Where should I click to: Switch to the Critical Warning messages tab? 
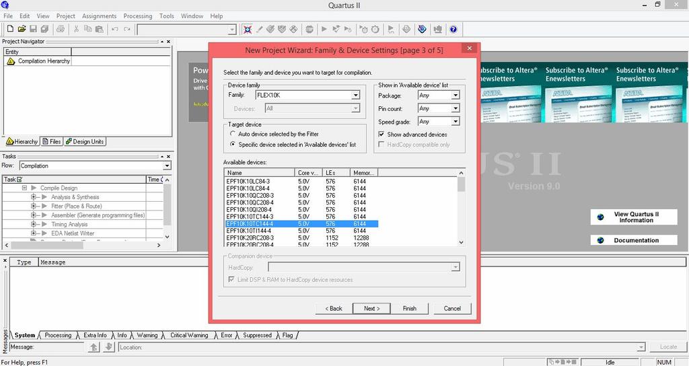click(x=189, y=335)
